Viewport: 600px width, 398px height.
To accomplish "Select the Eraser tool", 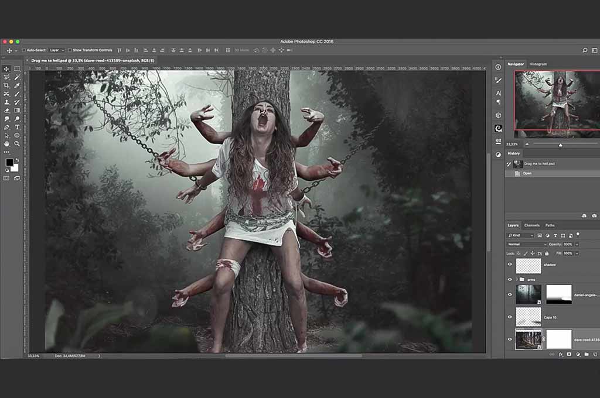I will point(6,111).
